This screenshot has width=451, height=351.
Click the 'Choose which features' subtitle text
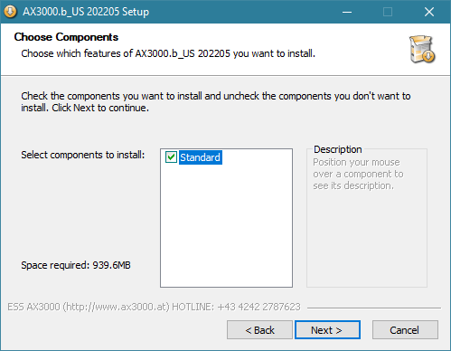click(168, 53)
